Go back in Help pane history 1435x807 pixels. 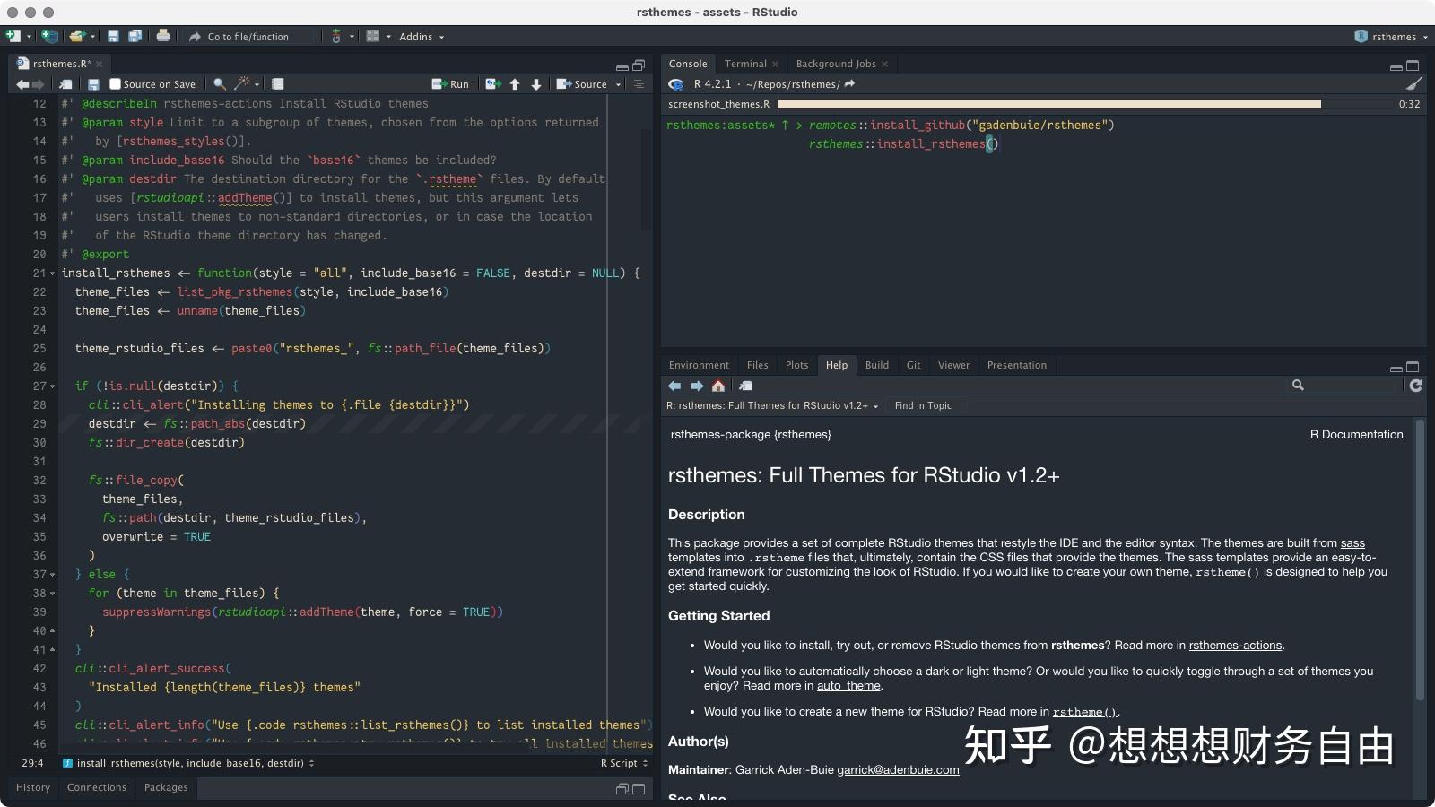(674, 386)
